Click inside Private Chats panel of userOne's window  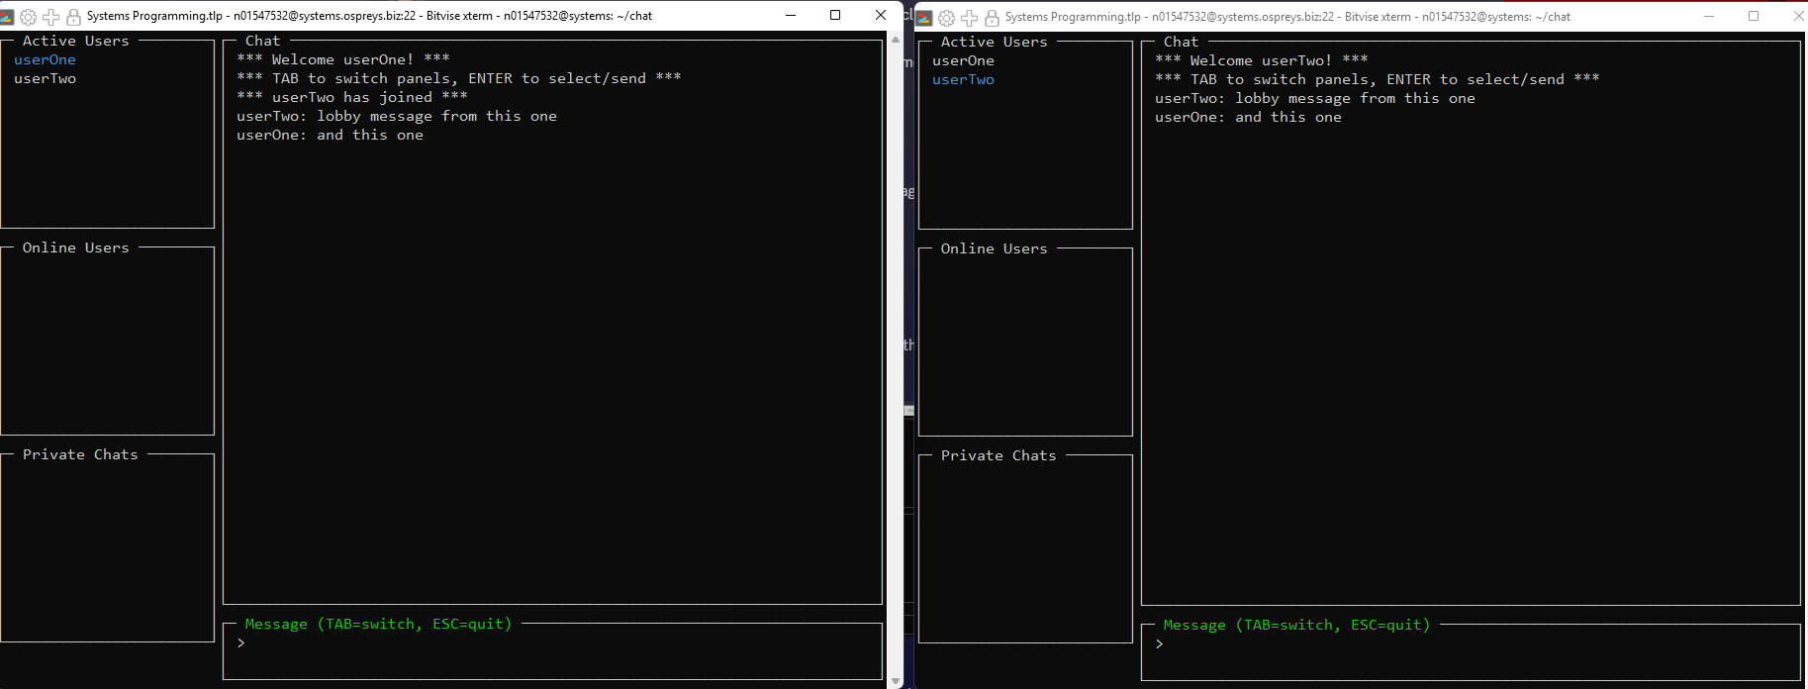tap(107, 549)
